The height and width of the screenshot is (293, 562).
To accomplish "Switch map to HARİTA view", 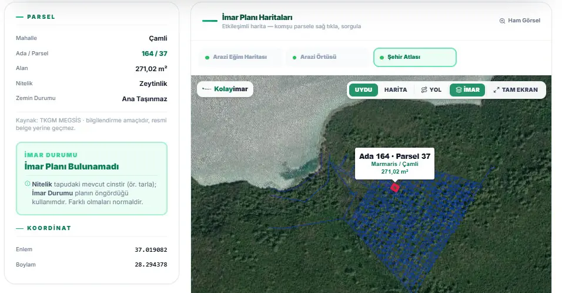I will pos(396,89).
